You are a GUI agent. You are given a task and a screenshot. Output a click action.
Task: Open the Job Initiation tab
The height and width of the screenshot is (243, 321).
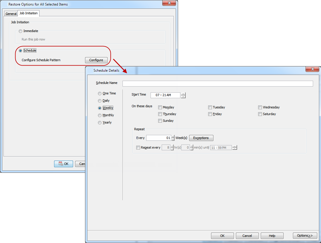click(28, 13)
